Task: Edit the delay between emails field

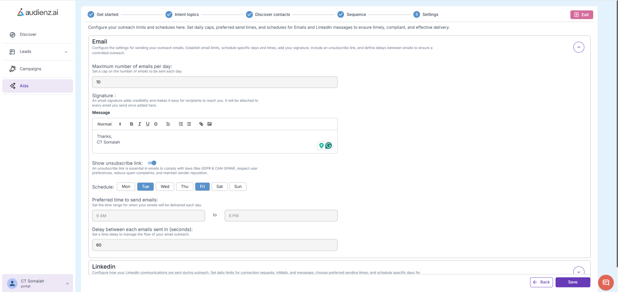Action: (215, 245)
